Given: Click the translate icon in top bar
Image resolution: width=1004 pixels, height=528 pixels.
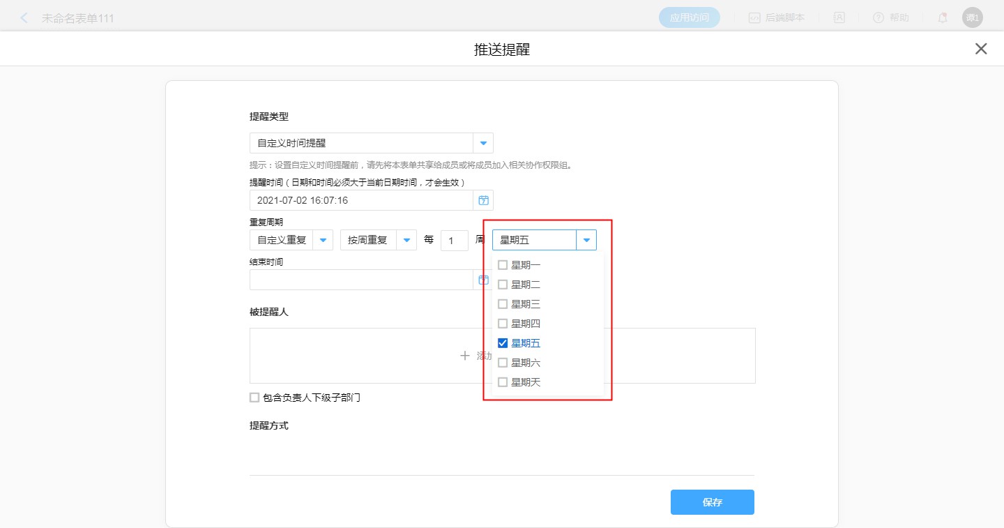Looking at the screenshot, I should tap(839, 18).
